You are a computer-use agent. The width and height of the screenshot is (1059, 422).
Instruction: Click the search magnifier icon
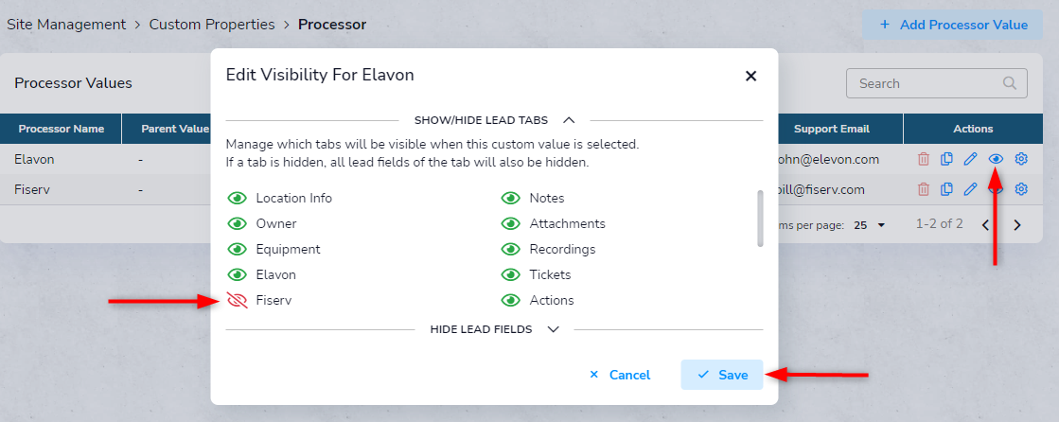(1010, 83)
